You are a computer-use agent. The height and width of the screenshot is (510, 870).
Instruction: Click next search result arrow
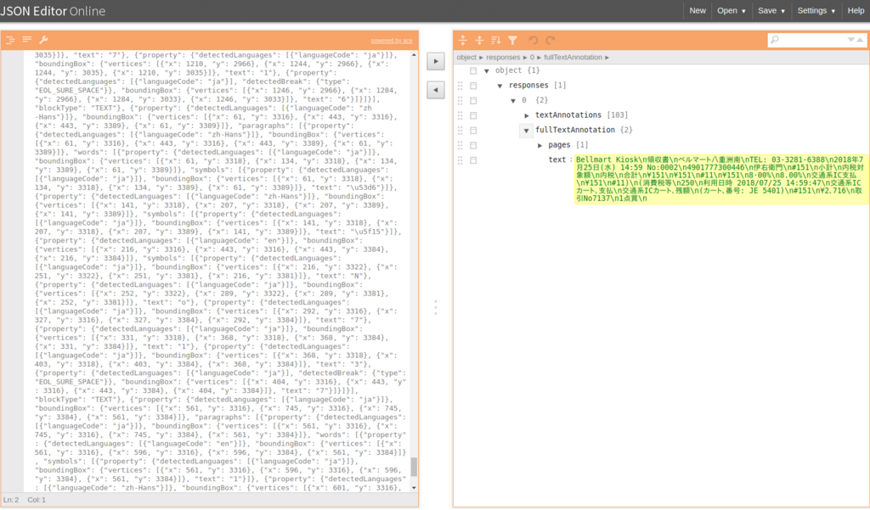(850, 40)
